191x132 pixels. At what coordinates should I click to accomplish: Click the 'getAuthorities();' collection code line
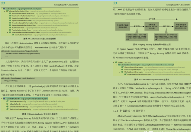tap(23, 53)
